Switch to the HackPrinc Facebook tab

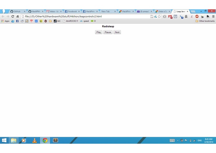tap(90, 11)
